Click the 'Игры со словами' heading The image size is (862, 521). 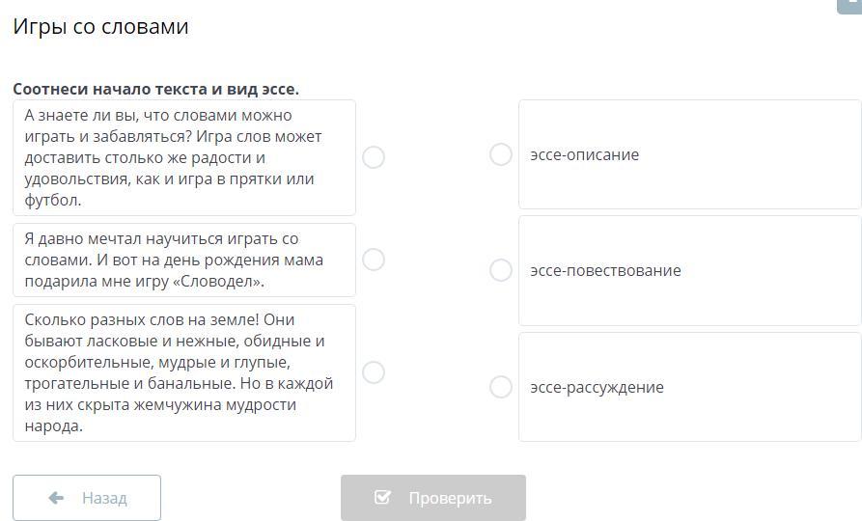click(x=100, y=27)
